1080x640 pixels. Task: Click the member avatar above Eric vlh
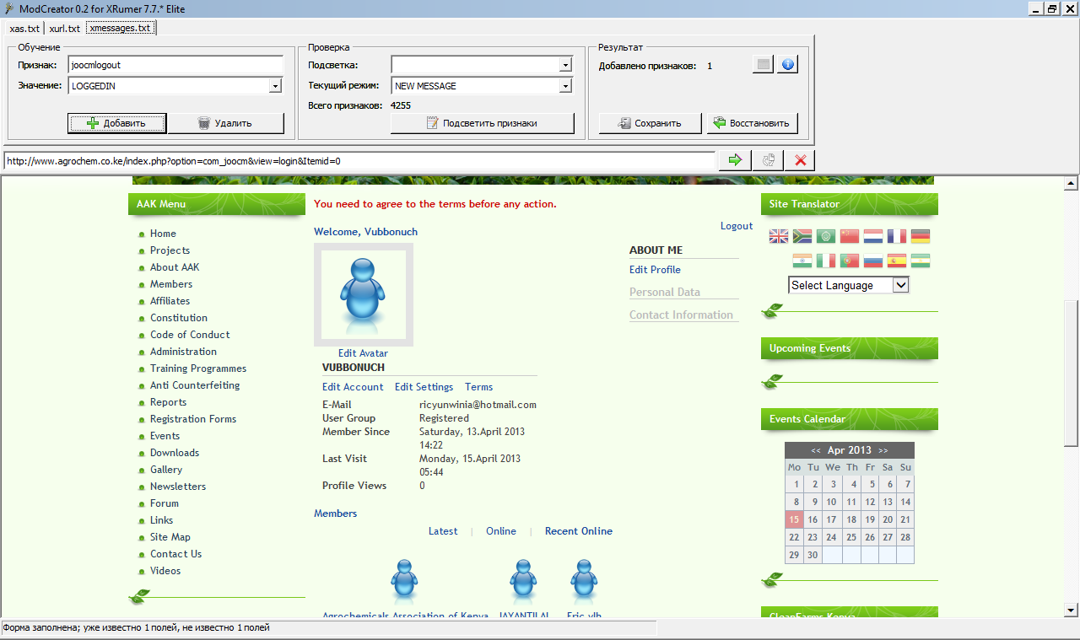[585, 579]
